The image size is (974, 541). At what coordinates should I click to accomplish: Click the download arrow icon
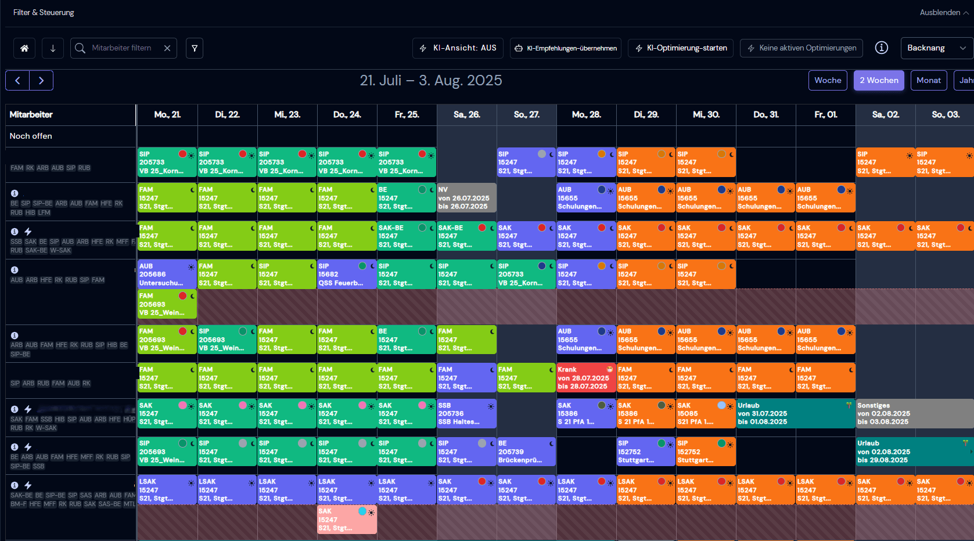point(53,48)
